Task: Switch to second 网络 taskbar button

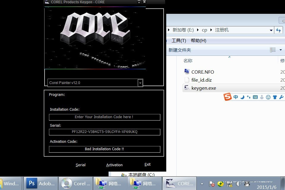Action: point(145,183)
